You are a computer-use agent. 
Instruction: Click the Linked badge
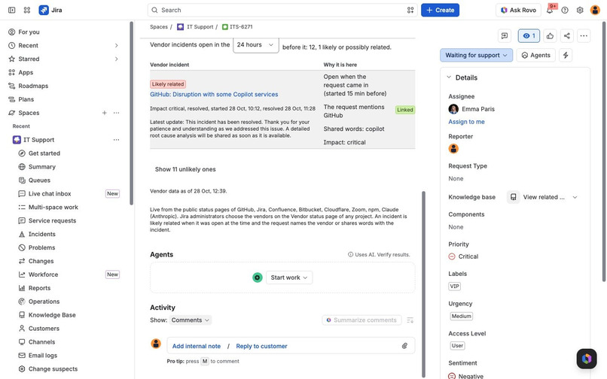point(405,110)
